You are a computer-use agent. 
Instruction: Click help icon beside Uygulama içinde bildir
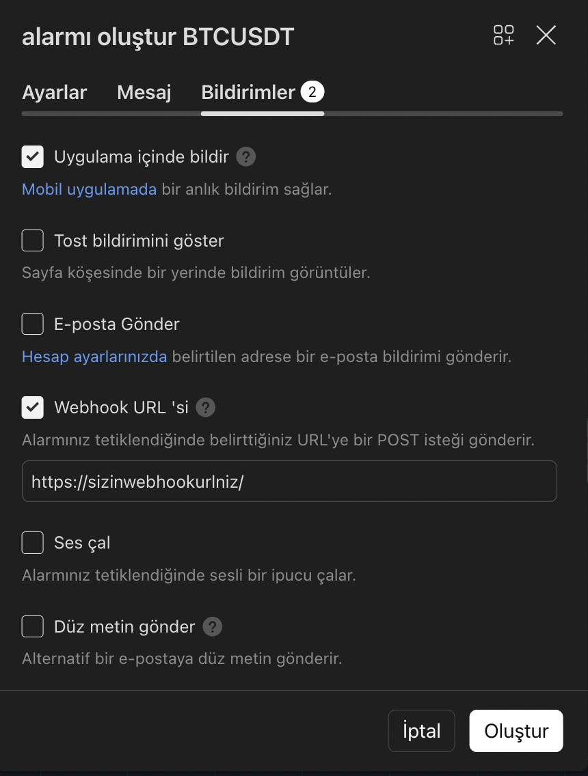[x=246, y=157]
